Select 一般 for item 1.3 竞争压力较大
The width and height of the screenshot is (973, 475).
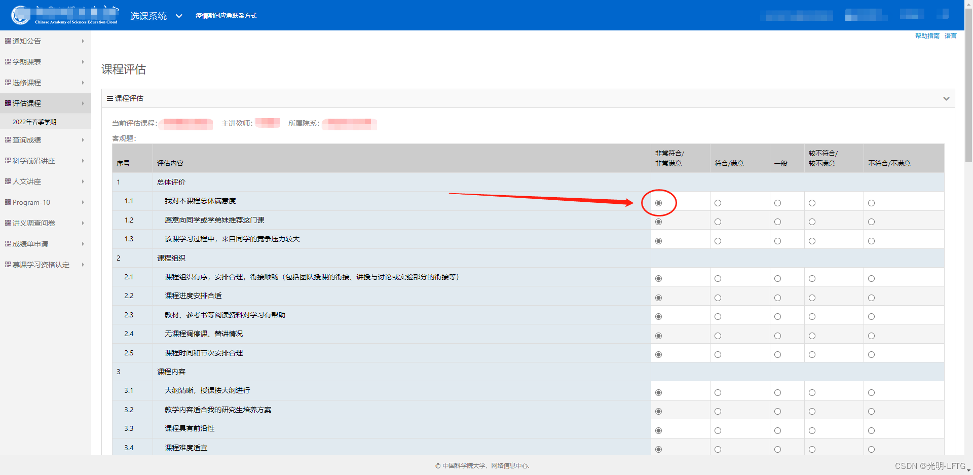(x=777, y=241)
